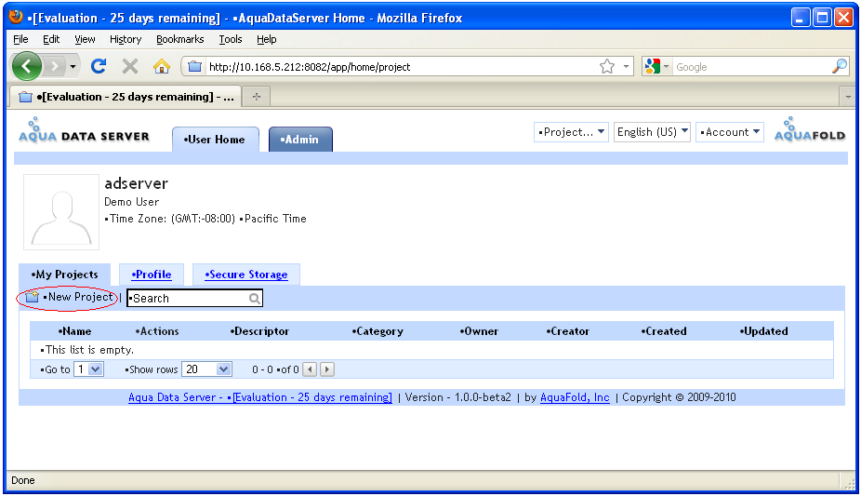The height and width of the screenshot is (496, 861).
Task: Click the New Project button
Action: [69, 297]
